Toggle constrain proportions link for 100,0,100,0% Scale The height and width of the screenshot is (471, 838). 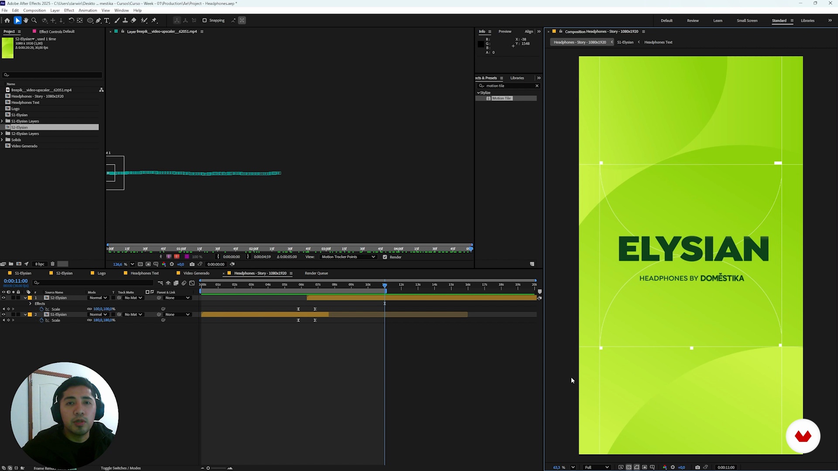click(x=89, y=309)
